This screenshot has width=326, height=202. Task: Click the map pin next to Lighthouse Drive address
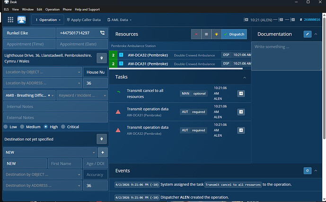click(102, 58)
